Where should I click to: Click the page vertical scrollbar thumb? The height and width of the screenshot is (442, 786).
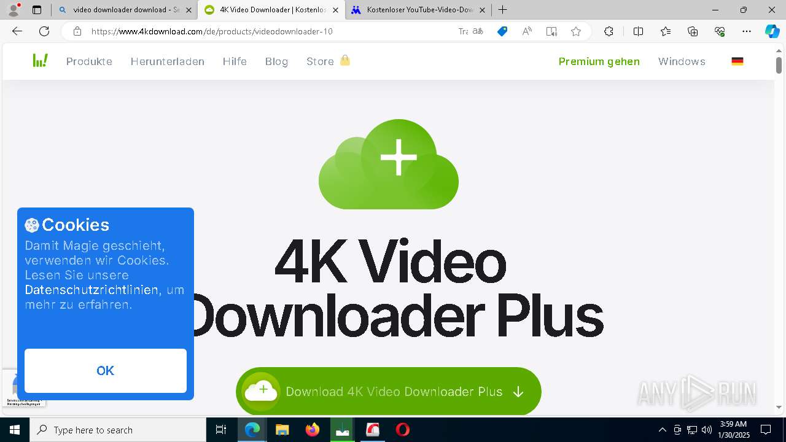779,64
